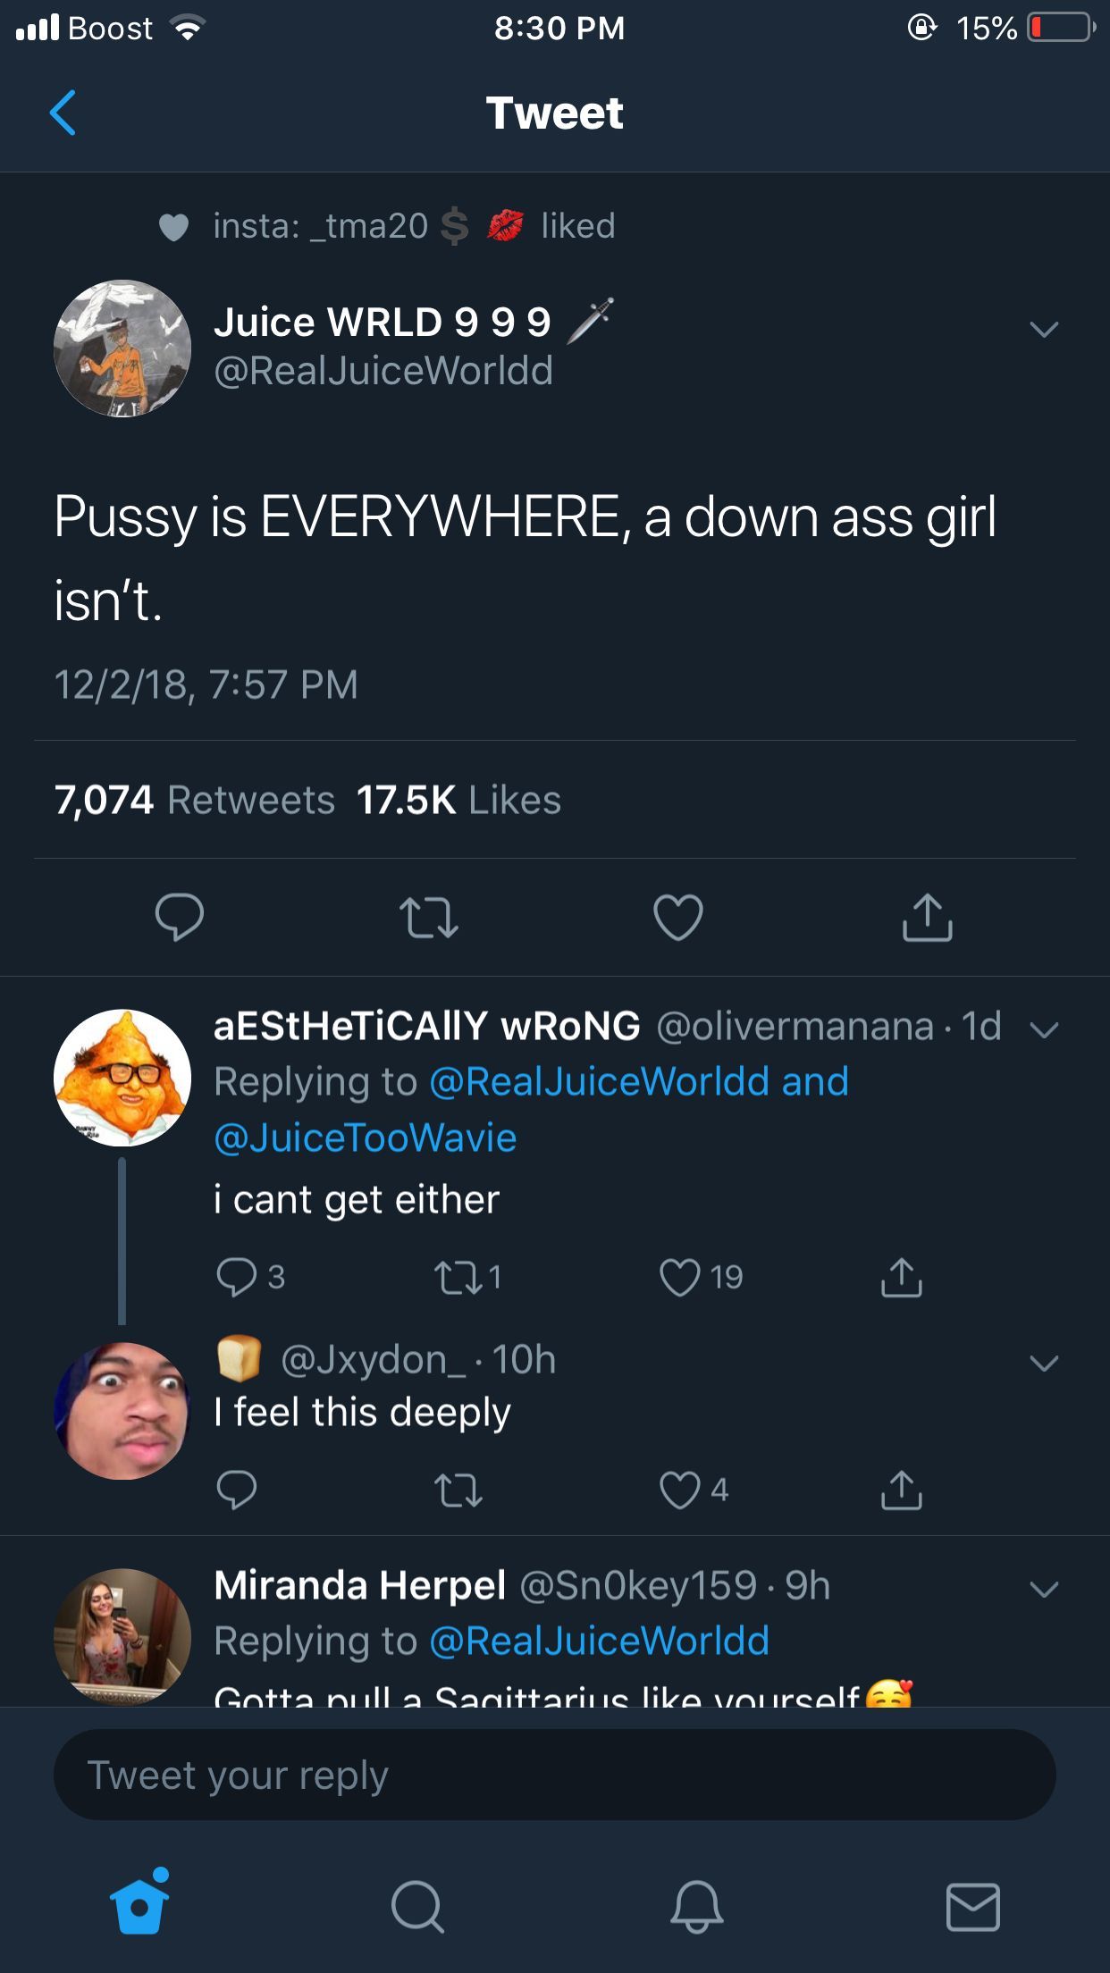View the 7,074 Retweets list

[x=195, y=800]
